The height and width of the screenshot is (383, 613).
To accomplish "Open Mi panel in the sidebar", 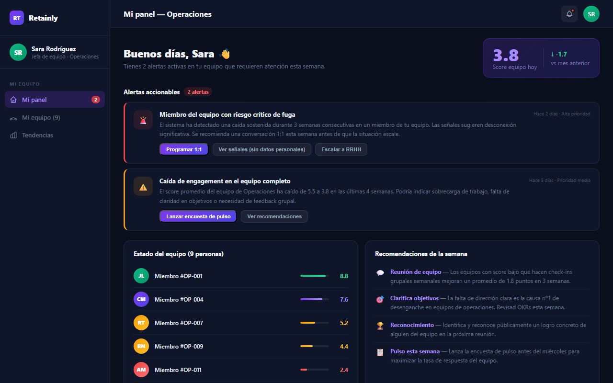I will point(55,100).
